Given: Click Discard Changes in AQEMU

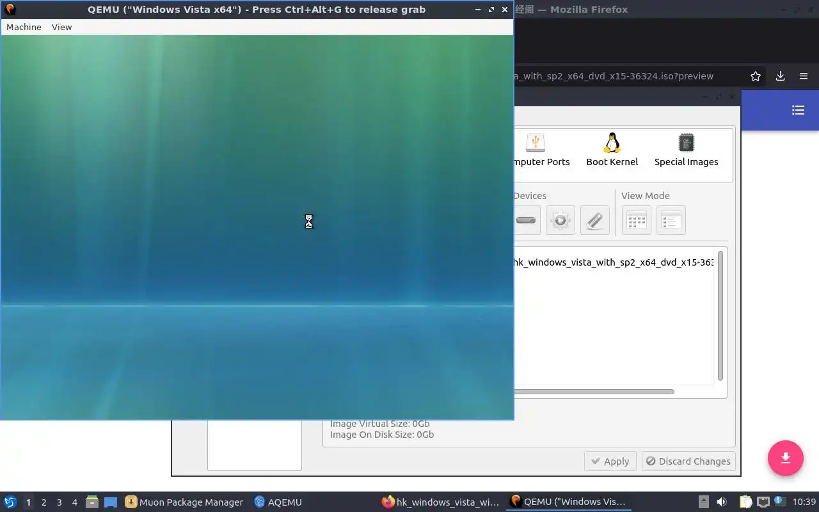Looking at the screenshot, I should (688, 461).
